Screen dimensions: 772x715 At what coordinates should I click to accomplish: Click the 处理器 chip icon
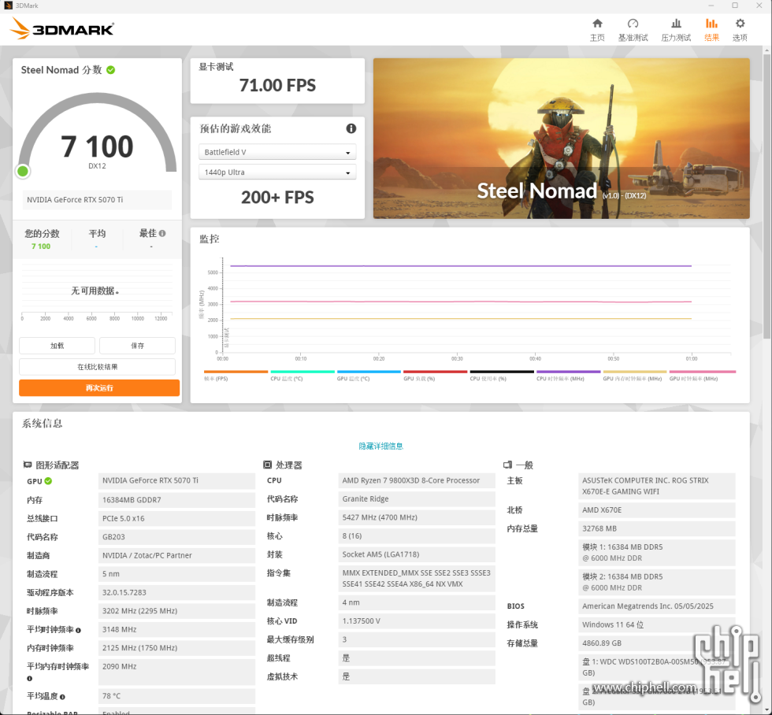[267, 465]
